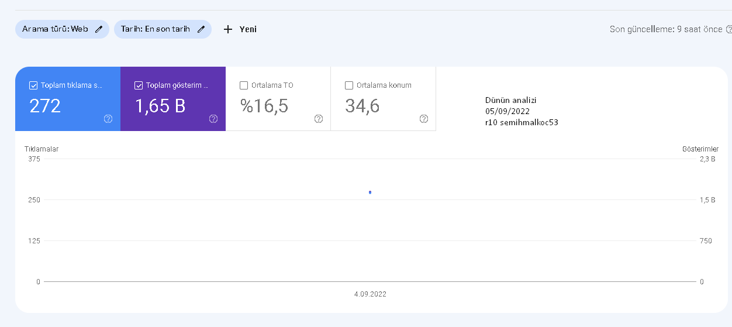
Task: Edit the Tarih: En son tarih pencil icon
Action: [x=201, y=29]
